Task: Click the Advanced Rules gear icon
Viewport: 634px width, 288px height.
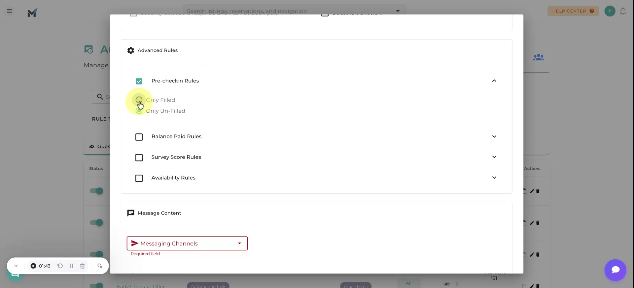Action: [x=131, y=50]
